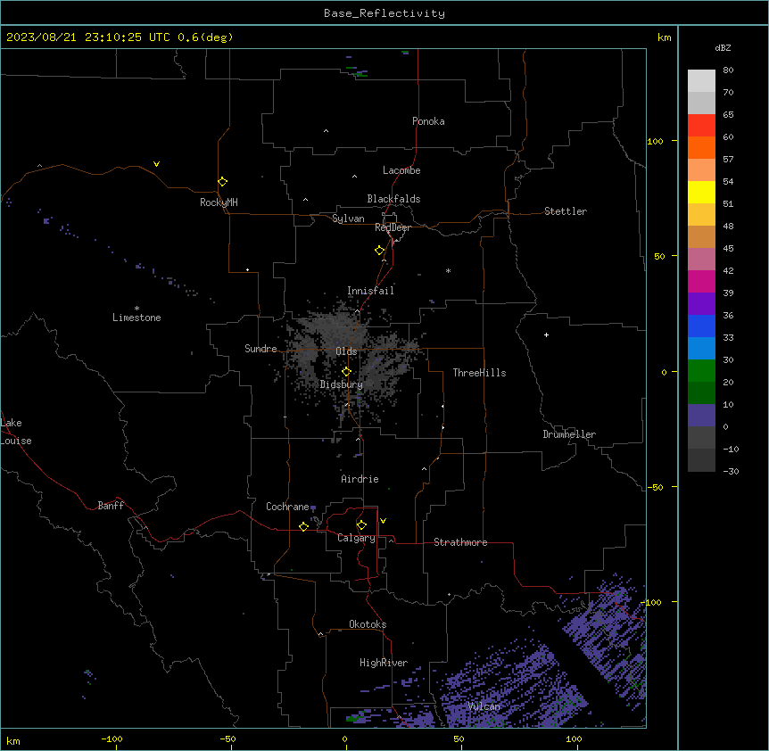Viewport: 769px width, 751px height.
Task: Click the Lake Louise label
Action: coord(16,432)
